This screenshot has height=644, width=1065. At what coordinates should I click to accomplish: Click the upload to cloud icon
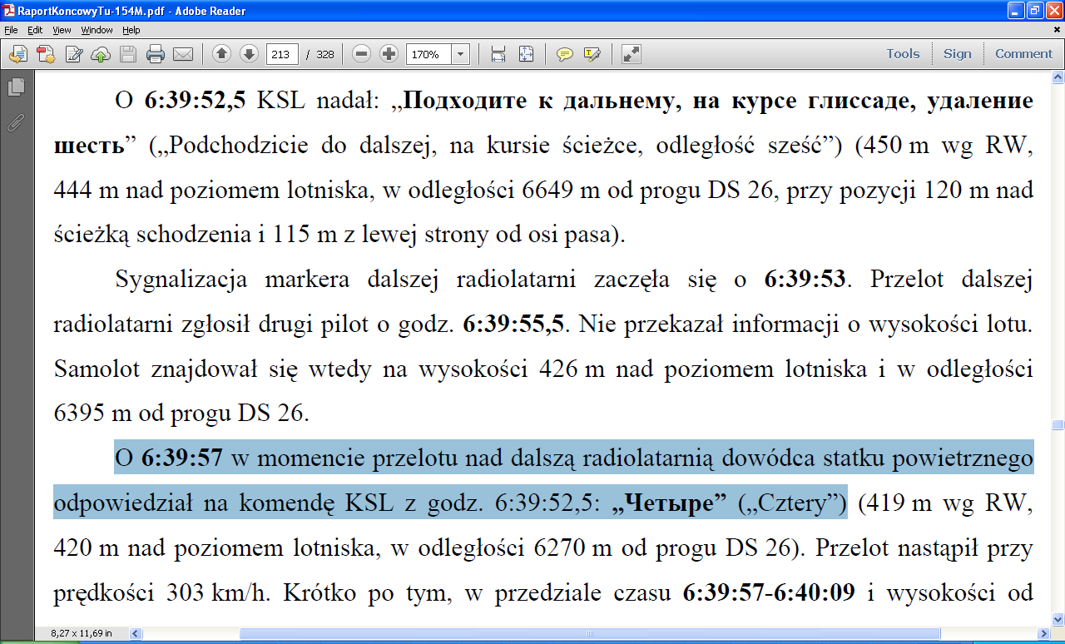(x=101, y=54)
